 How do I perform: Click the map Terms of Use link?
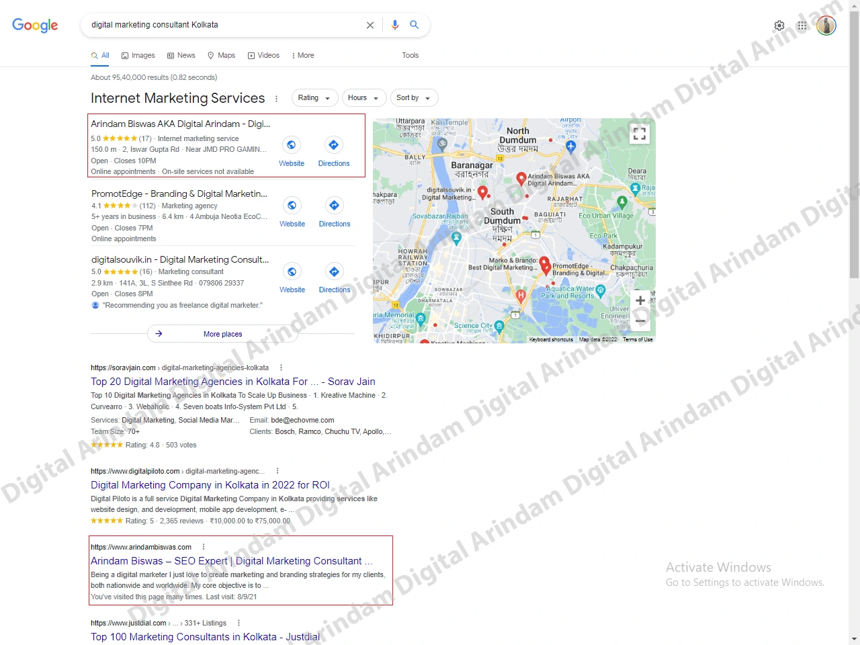coord(638,339)
